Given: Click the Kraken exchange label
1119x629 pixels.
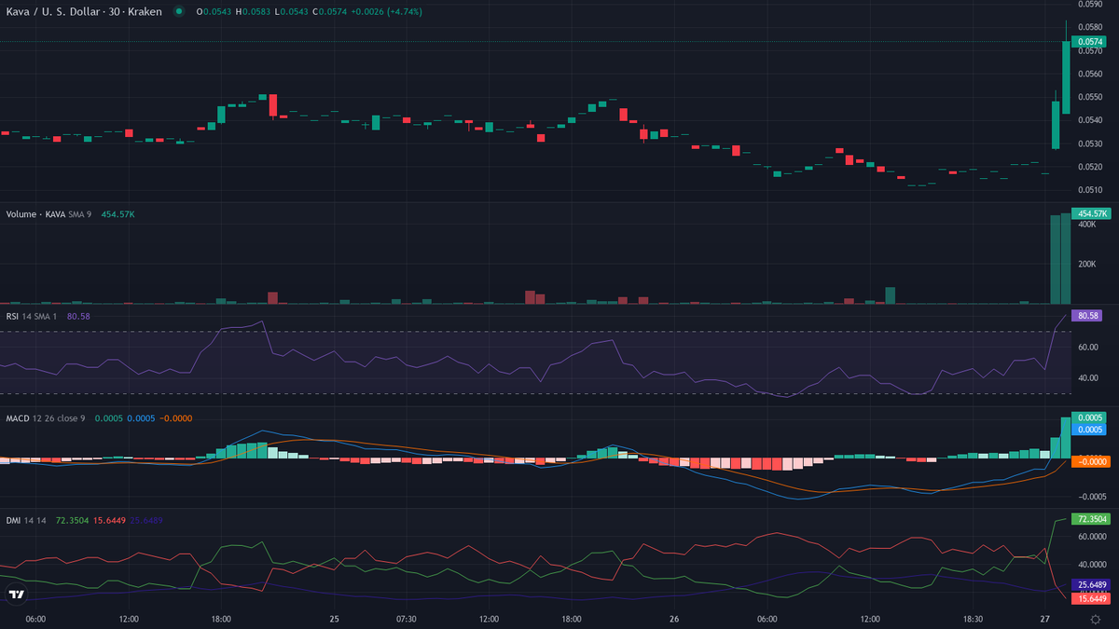Looking at the screenshot, I should point(145,11).
